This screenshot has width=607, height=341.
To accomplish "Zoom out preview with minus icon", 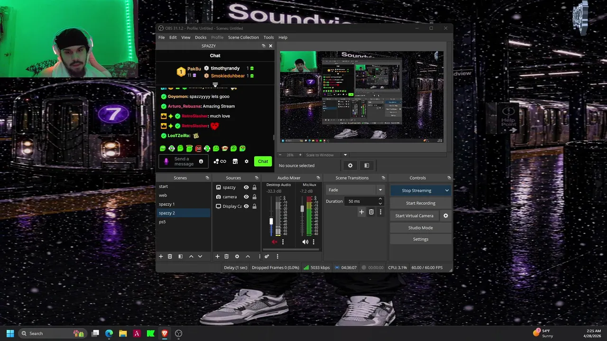I will point(280,155).
